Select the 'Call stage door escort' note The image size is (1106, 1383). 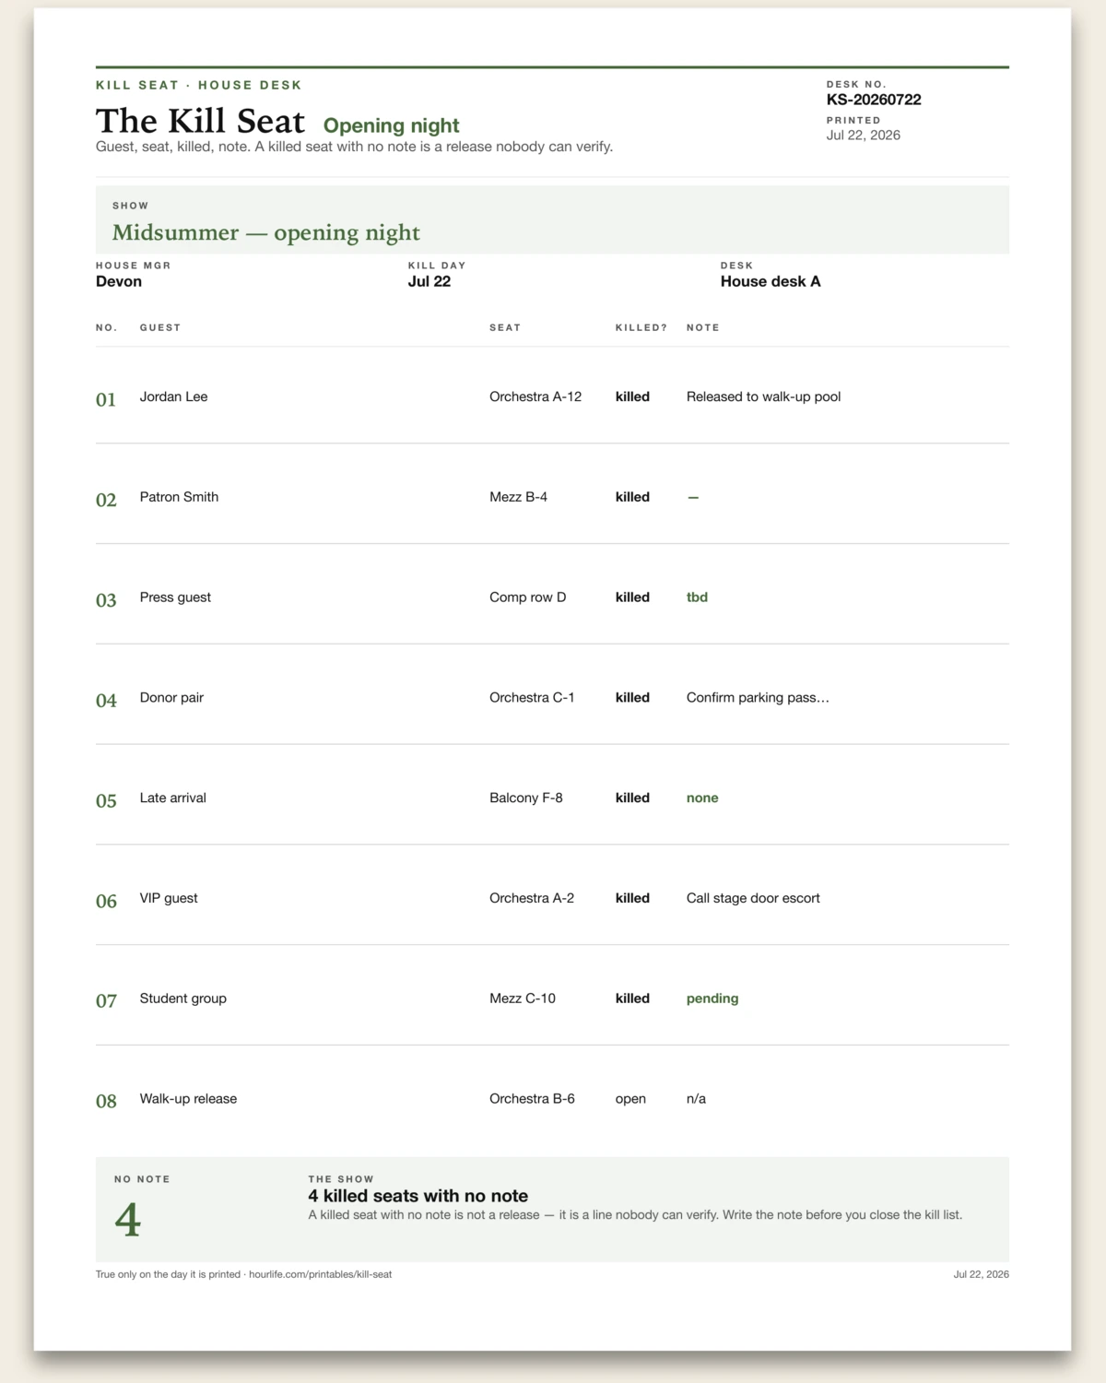pyautogui.click(x=753, y=898)
